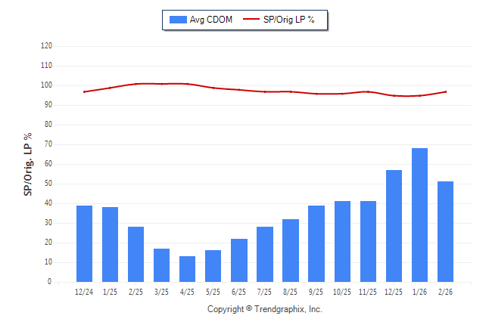Click the 7/25 x-axis label
This screenshot has height=328, width=489.
(265, 292)
